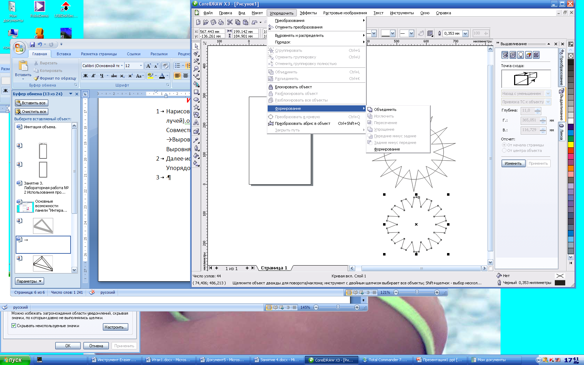Image resolution: width=584 pixels, height=365 pixels.
Task: Click the Save icon in Word quick access
Action: (x=32, y=44)
